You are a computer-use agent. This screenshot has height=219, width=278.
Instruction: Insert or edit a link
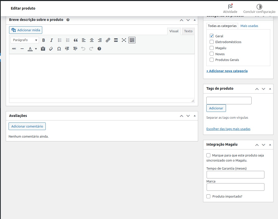pyautogui.click(x=108, y=40)
